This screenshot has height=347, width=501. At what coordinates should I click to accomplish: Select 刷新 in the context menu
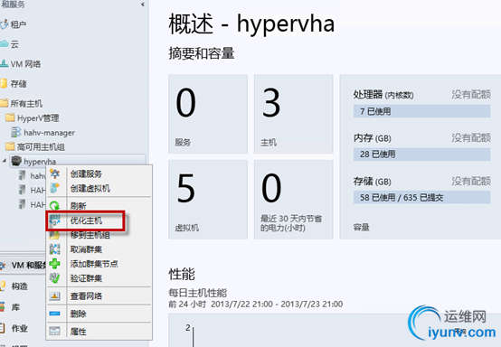click(79, 206)
